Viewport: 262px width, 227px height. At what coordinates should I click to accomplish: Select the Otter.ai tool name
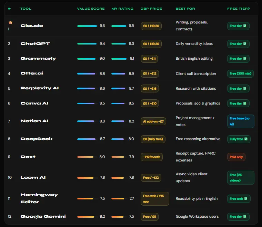[32, 73]
